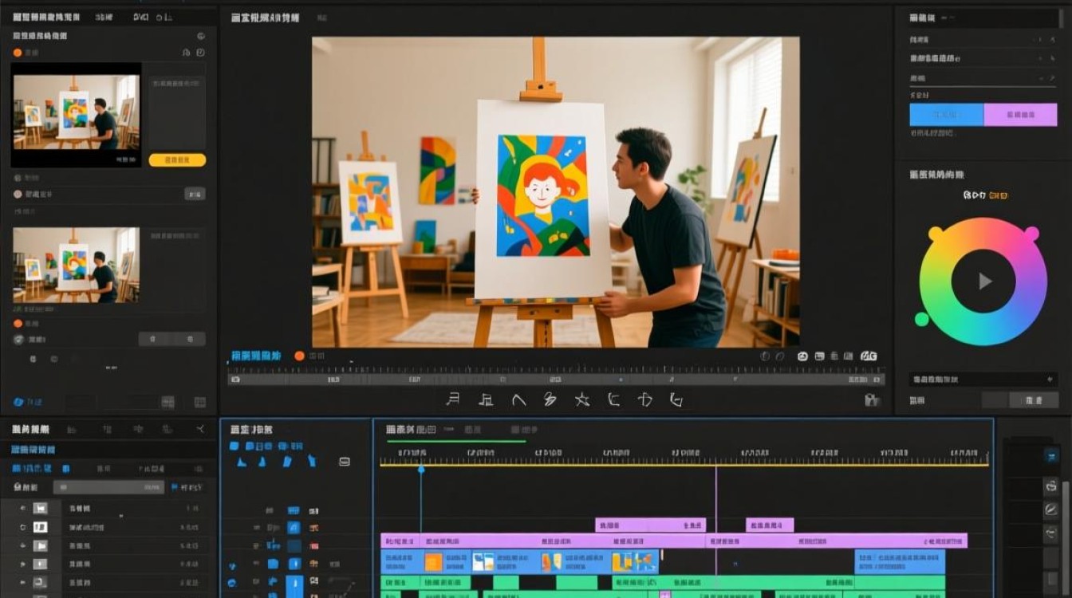Click the monitor icon in the track tools panel
Image resolution: width=1072 pixels, height=598 pixels.
pyautogui.click(x=345, y=462)
